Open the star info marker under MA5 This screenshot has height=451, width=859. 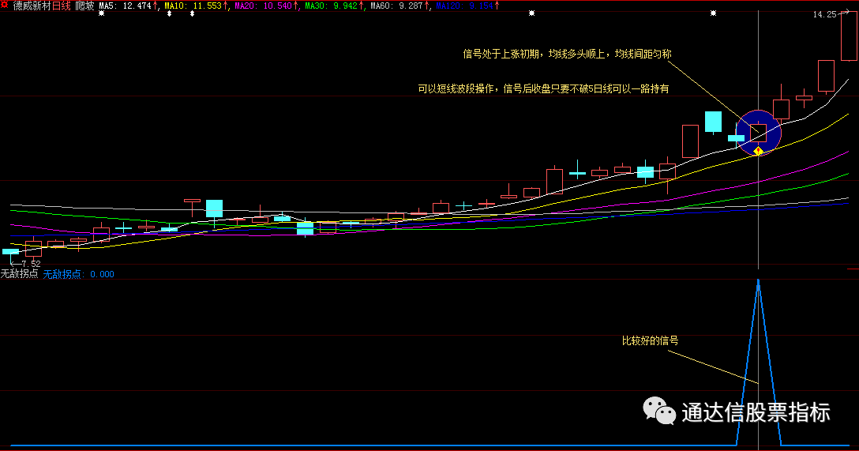(101, 13)
